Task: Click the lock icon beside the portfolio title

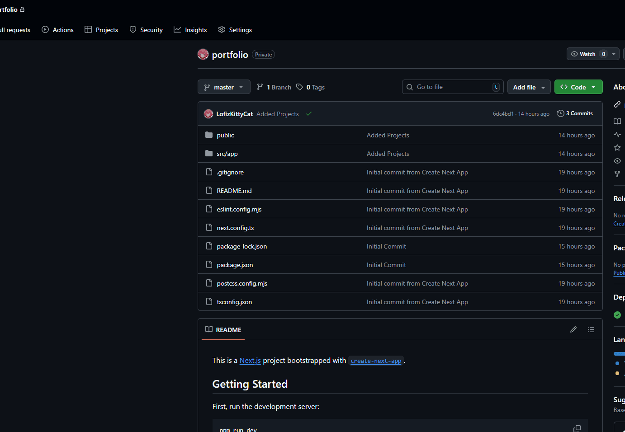Action: tap(22, 9)
